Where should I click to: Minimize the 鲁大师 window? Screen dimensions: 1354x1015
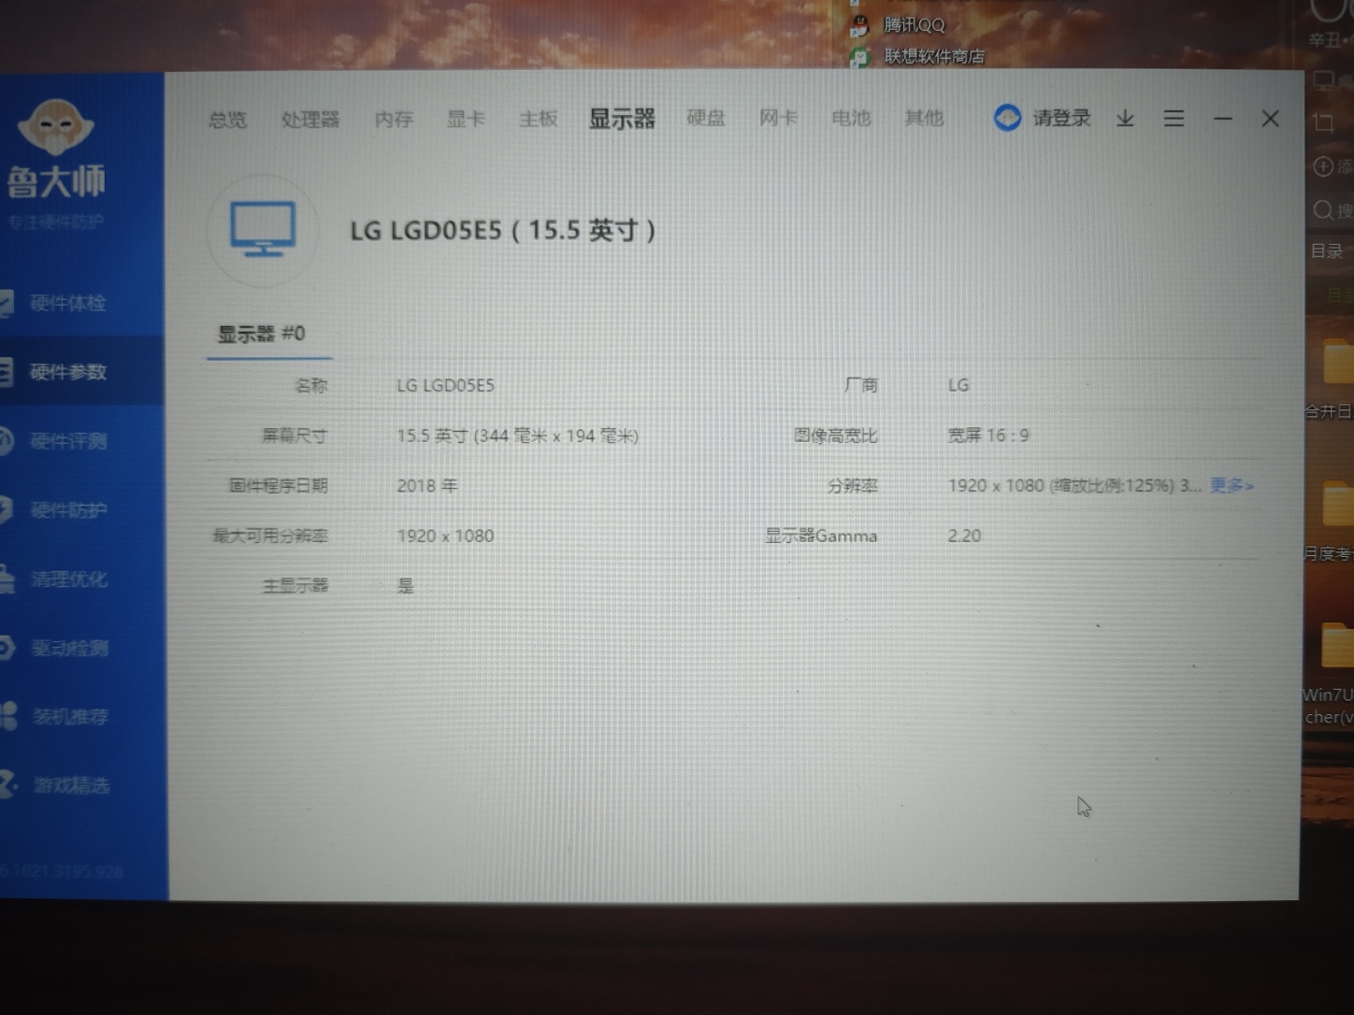[1222, 119]
